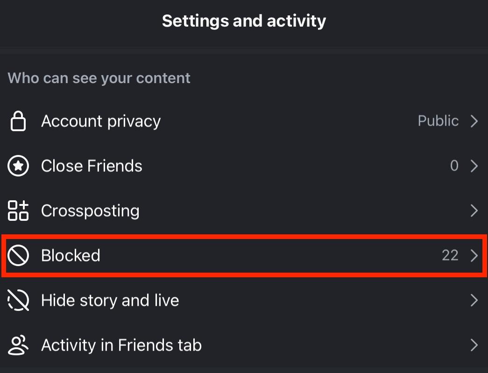Tap the Crossposting grid-plus icon
Screen dimensions: 488x373
click(x=18, y=211)
